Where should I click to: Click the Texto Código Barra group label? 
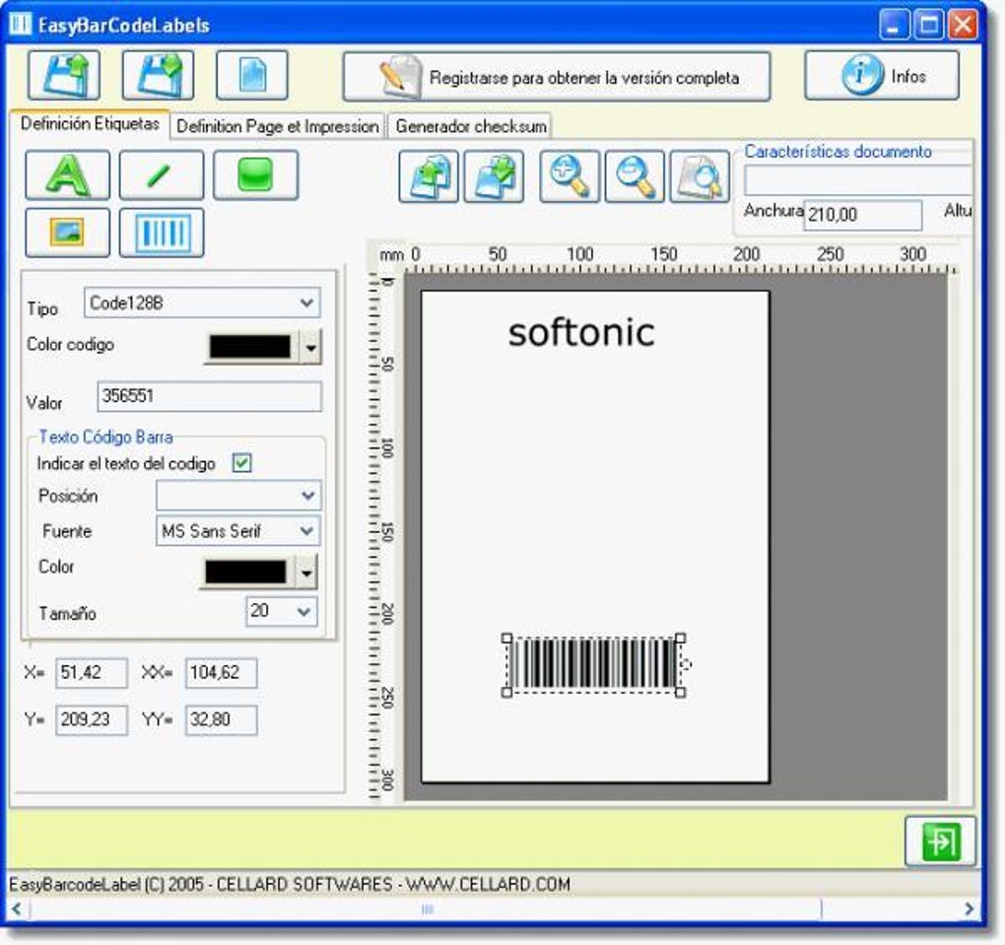tap(105, 438)
